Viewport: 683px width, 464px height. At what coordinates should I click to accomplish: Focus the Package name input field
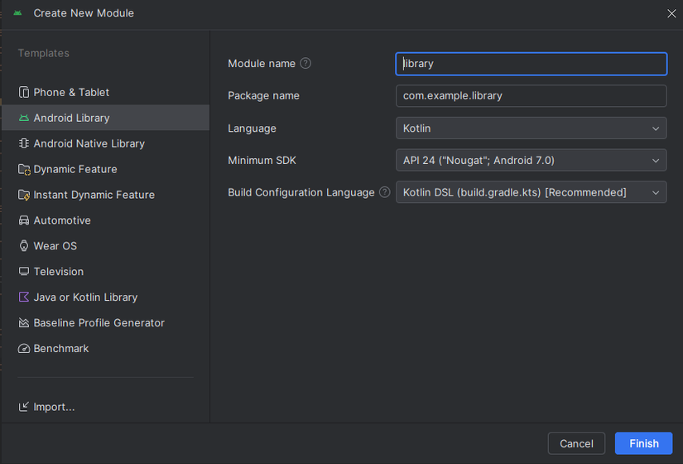(531, 96)
